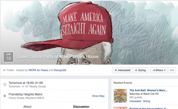Click Going under the Anti-Ball event

click(146, 101)
